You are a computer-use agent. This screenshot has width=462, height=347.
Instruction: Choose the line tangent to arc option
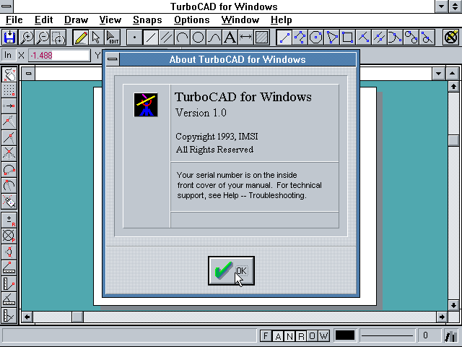396,38
